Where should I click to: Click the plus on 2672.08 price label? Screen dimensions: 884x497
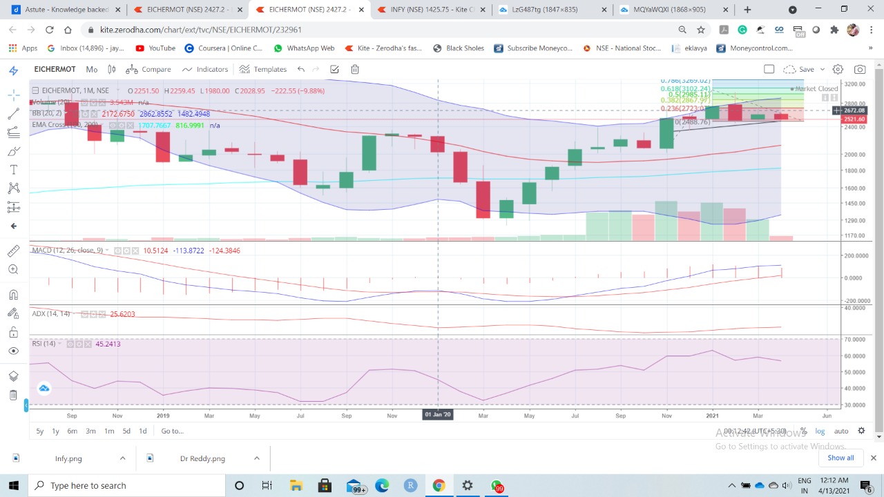tap(837, 110)
